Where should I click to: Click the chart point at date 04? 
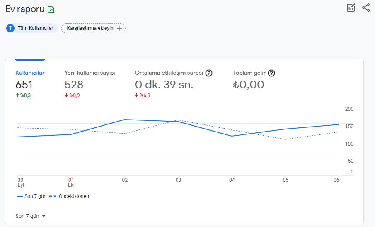(232, 136)
